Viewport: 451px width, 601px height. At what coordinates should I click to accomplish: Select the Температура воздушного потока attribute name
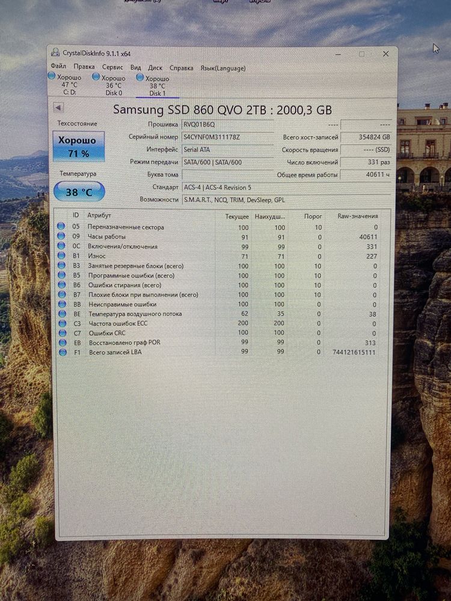135,314
